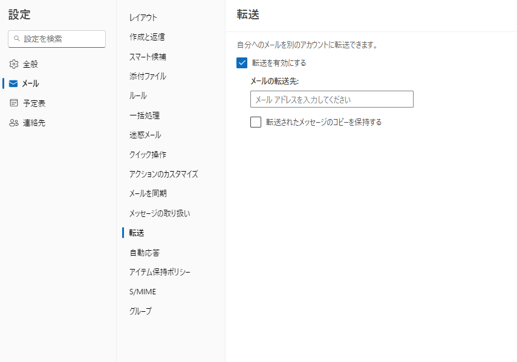Click description 自分へのメールを別のアカウントに転送できます
This screenshot has height=362, width=517.
pos(307,45)
